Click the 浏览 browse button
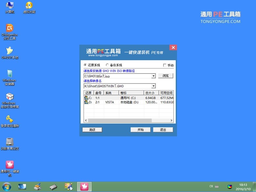This screenshot has height=192, width=256. (x=166, y=76)
